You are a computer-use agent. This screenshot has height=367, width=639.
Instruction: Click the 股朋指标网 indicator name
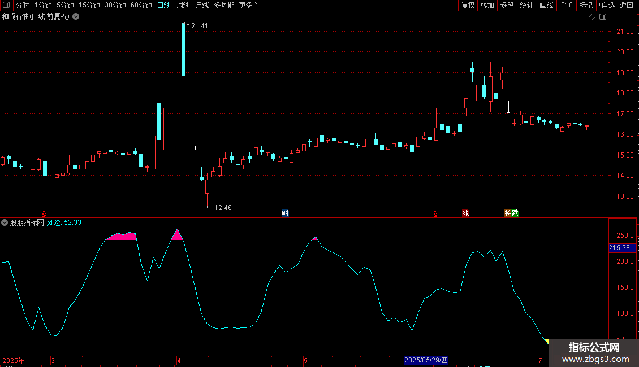(x=27, y=222)
